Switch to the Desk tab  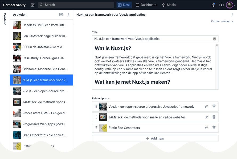point(124,5)
